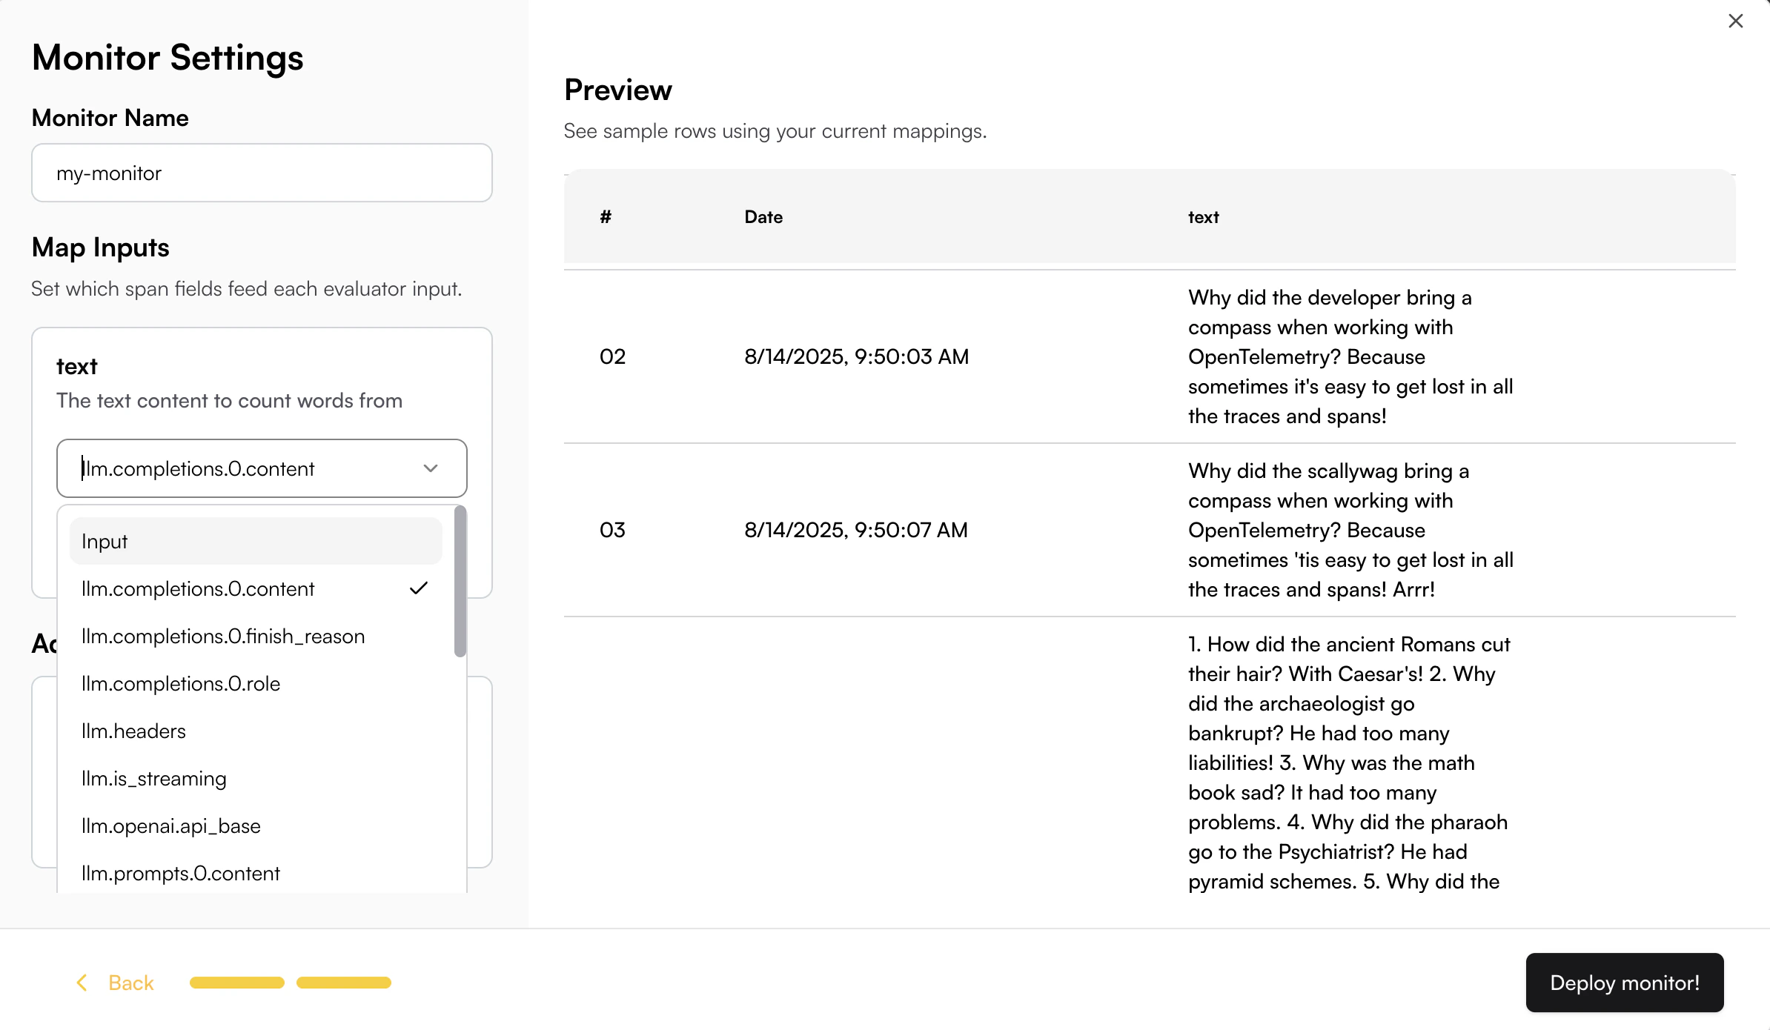1770x1030 pixels.
Task: Select llm.completions.0.role option
Action: click(x=181, y=683)
